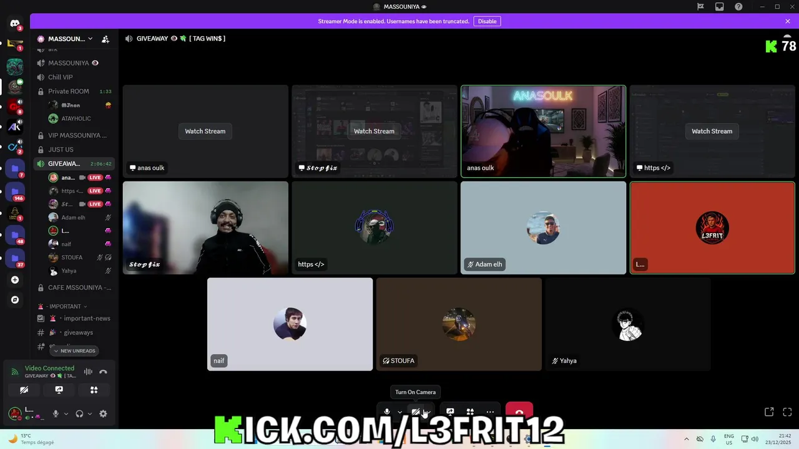
Task: Click the green connection signal icon
Action: pyautogui.click(x=15, y=372)
